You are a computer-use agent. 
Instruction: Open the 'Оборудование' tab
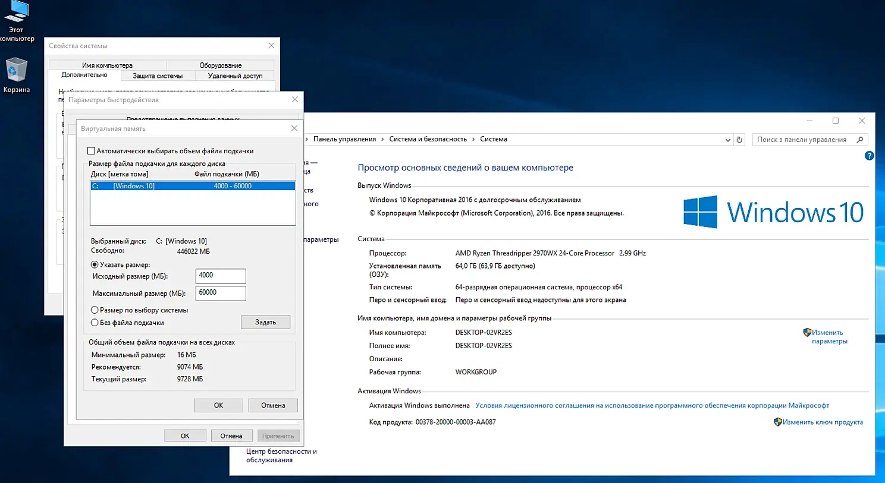(x=220, y=65)
